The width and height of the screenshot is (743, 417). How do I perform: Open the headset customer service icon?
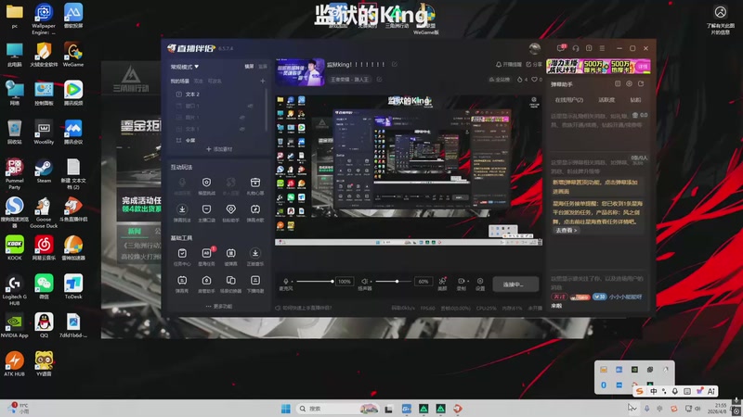coord(576,48)
